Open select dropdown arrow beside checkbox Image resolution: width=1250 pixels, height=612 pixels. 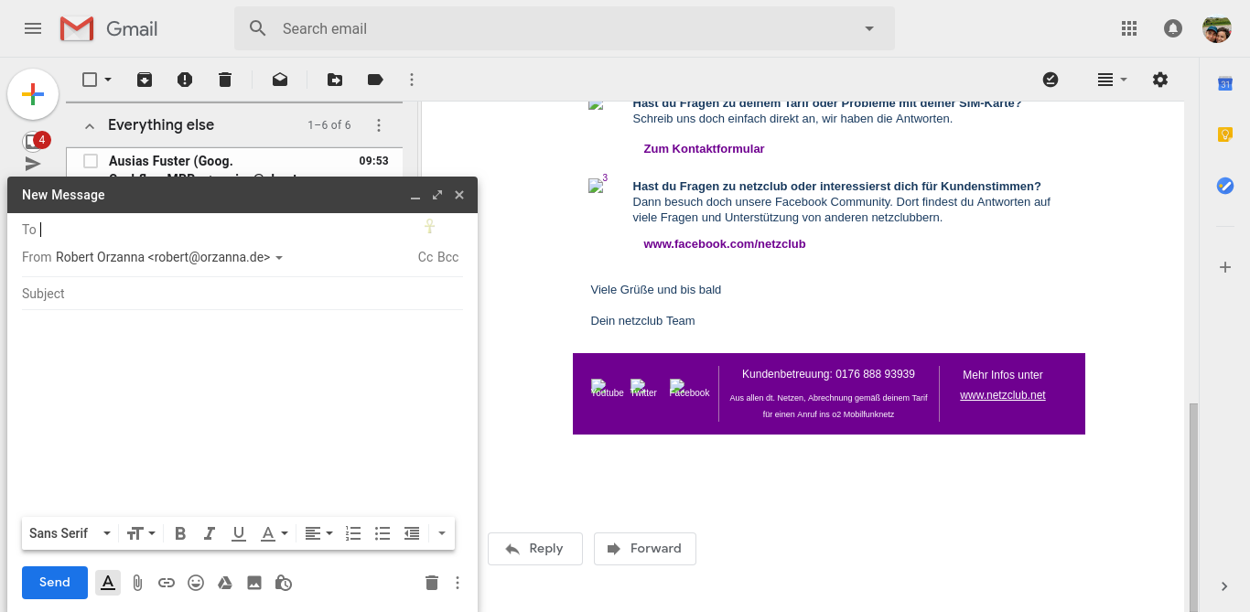pos(108,80)
